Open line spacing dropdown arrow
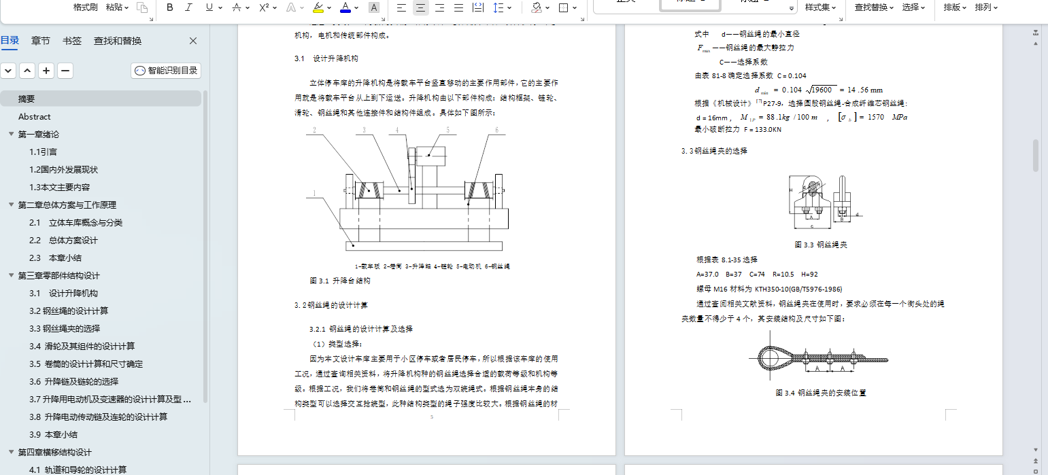 (x=510, y=7)
